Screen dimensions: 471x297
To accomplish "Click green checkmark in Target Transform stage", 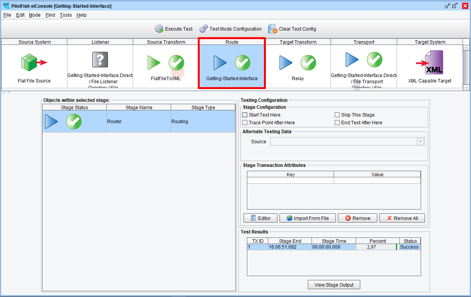I will click(308, 63).
